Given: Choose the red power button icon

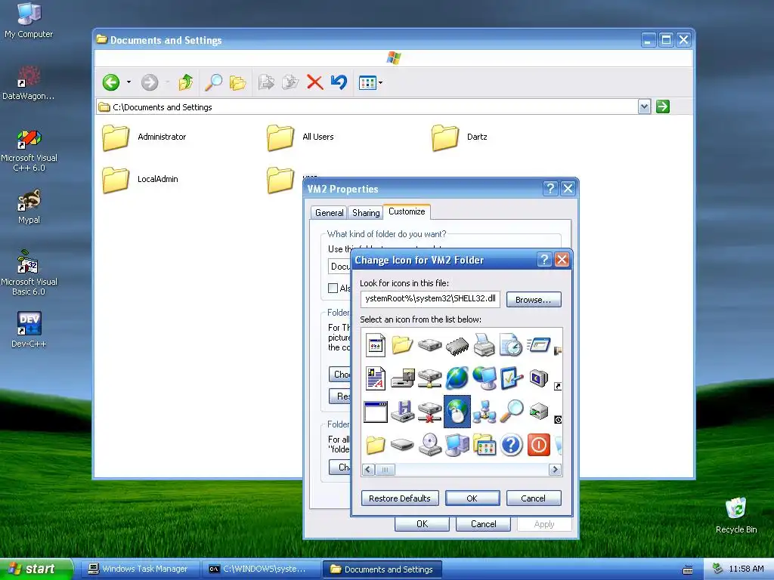Looking at the screenshot, I should pos(538,445).
